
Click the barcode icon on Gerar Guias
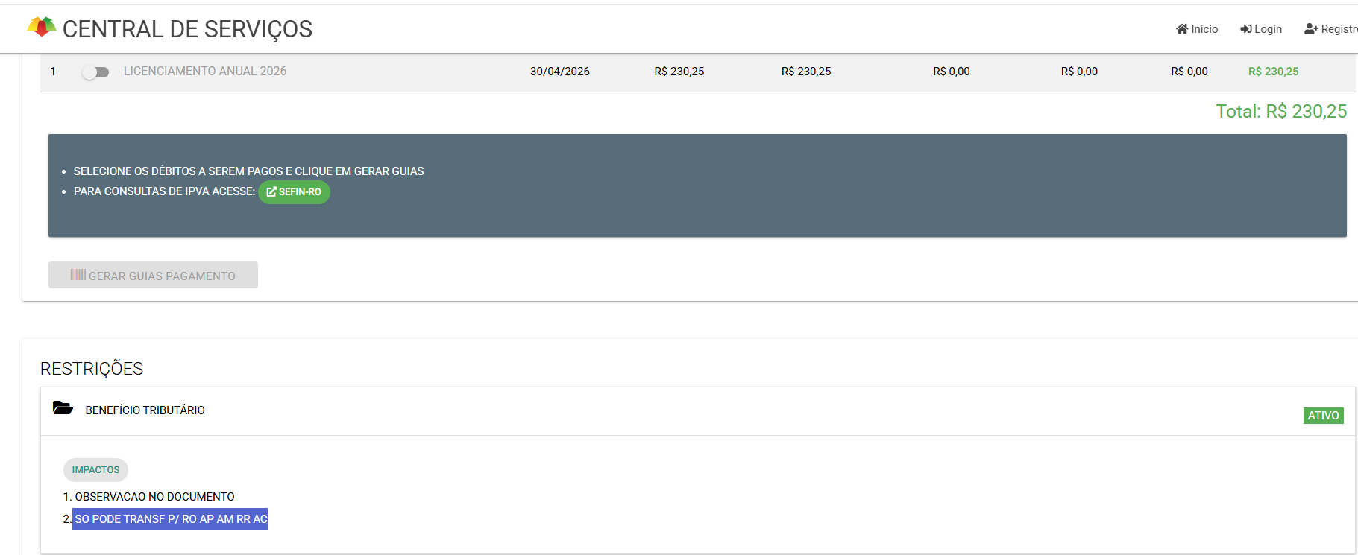coord(78,275)
